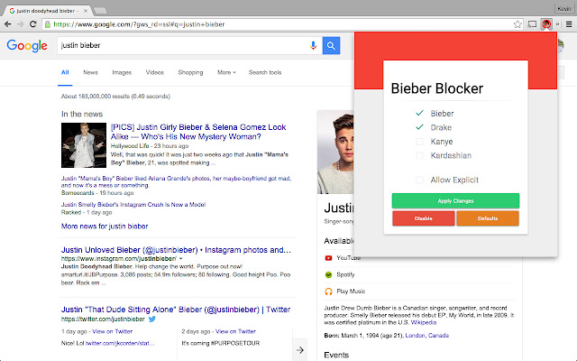Switch to the Videos tab

(154, 72)
